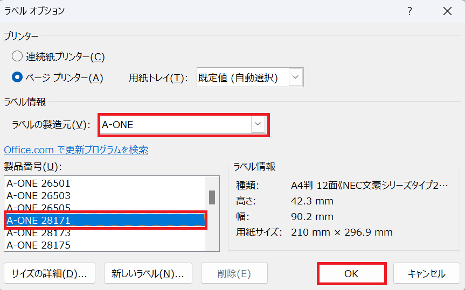Click the 90.2 mm width value
Viewport: 465px width, 290px height.
[312, 216]
